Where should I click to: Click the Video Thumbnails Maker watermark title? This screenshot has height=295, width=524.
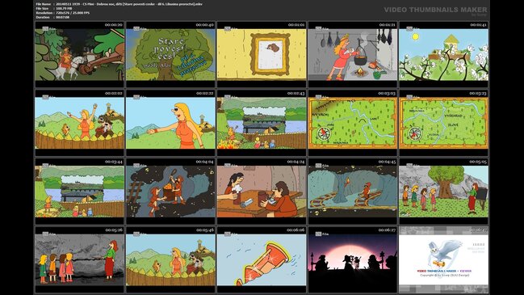435,10
